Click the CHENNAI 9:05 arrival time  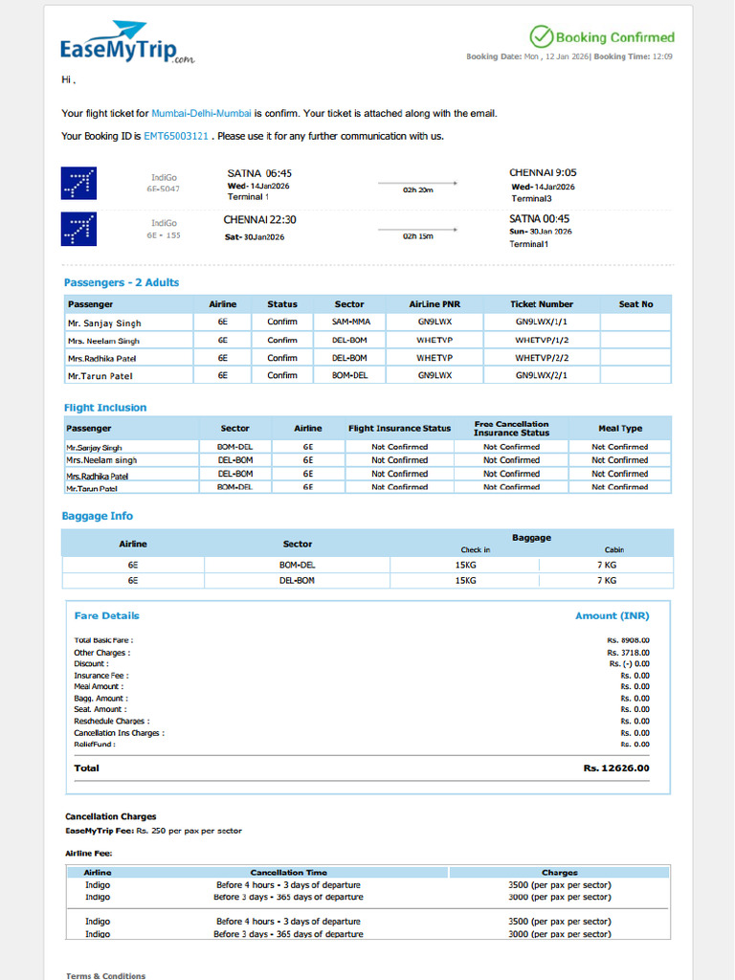click(x=543, y=172)
